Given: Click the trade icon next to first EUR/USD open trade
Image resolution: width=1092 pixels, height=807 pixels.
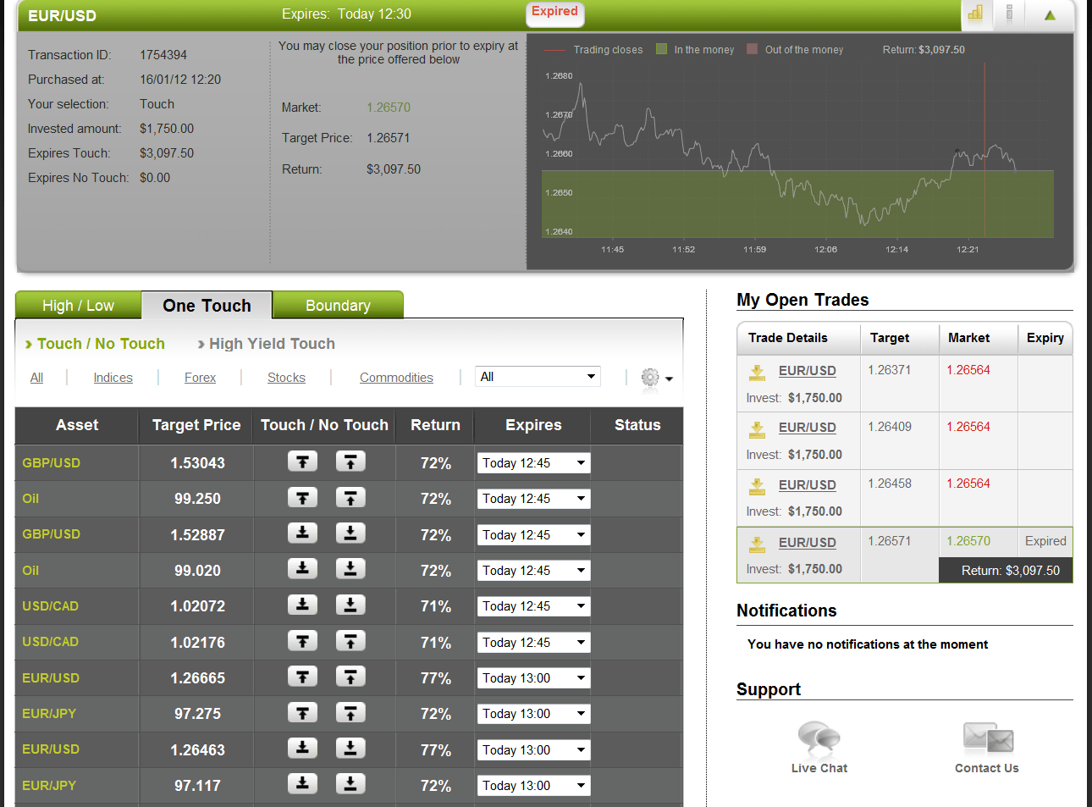Looking at the screenshot, I should [x=756, y=370].
